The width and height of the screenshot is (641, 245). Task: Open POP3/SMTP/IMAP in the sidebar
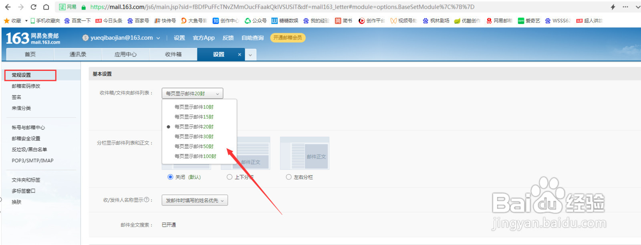pyautogui.click(x=32, y=161)
